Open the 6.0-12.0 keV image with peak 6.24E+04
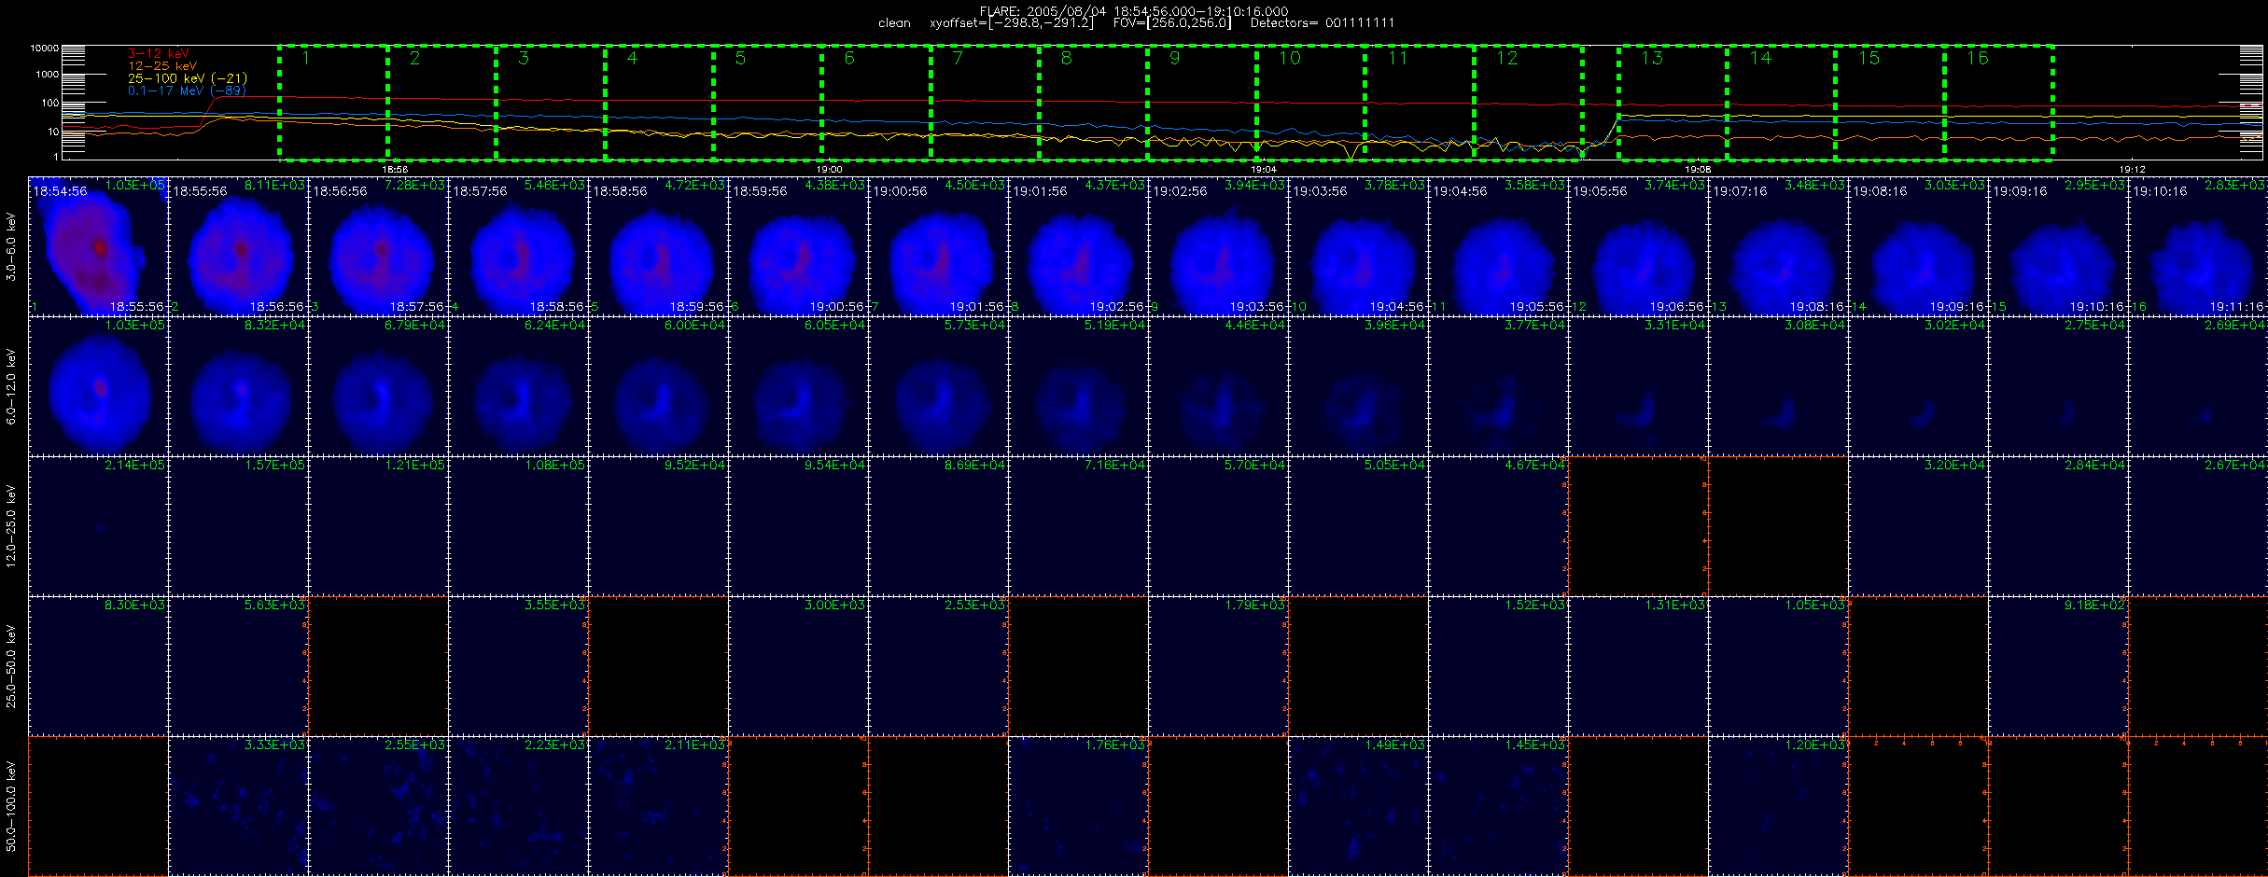Screen dimensions: 2268x877 tap(518, 386)
